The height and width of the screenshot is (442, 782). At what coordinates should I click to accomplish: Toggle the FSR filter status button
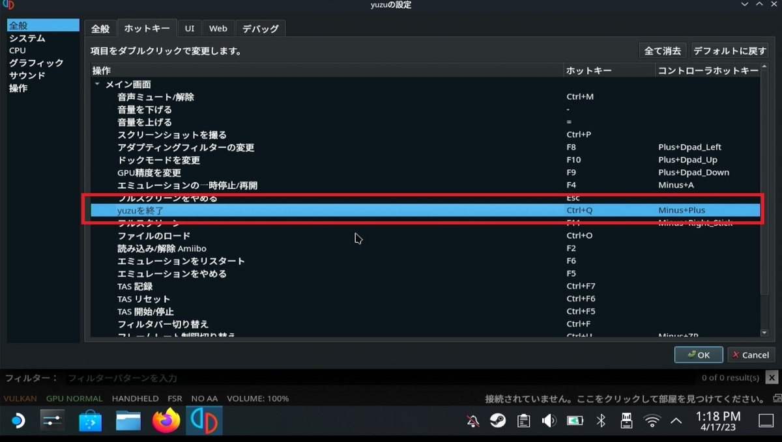point(175,398)
